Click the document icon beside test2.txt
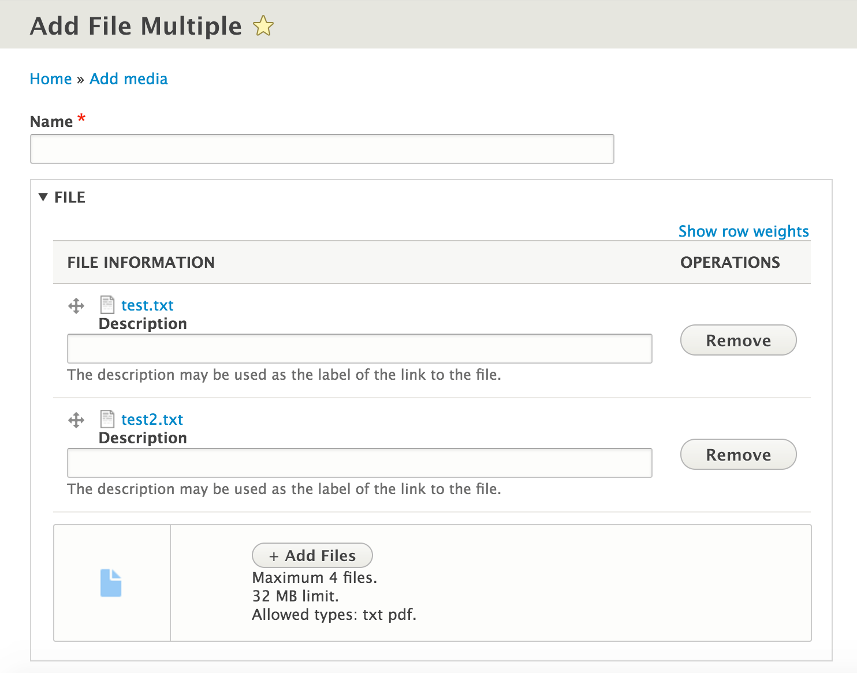 click(107, 418)
